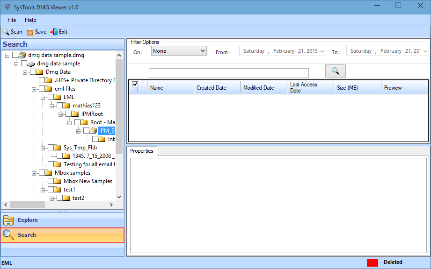Image resolution: width=431 pixels, height=269 pixels.
Task: Click the mathias123 folder icon
Action: coord(66,106)
